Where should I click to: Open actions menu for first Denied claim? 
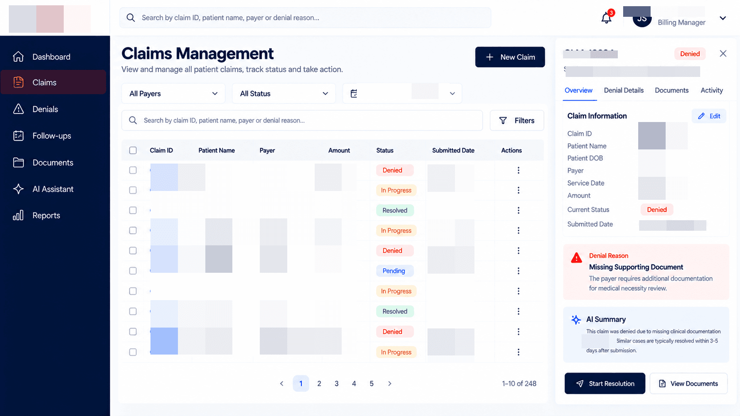[x=518, y=170]
